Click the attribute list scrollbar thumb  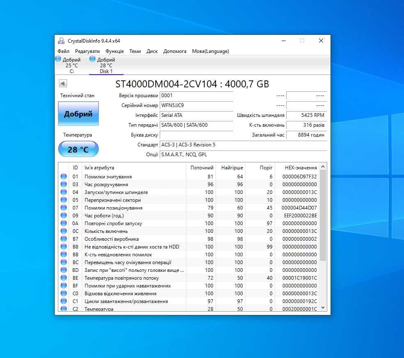coord(323,215)
